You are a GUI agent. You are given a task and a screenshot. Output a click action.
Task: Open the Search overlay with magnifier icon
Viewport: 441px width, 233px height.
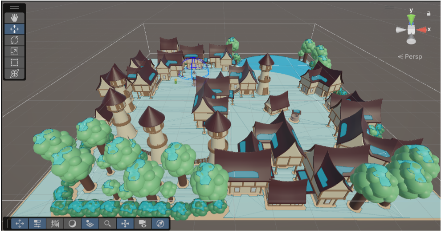click(x=107, y=224)
